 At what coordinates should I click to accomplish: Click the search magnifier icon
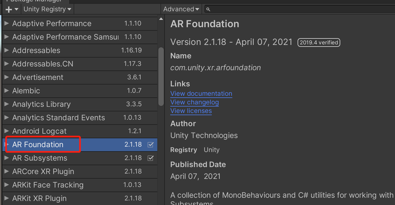click(x=208, y=9)
